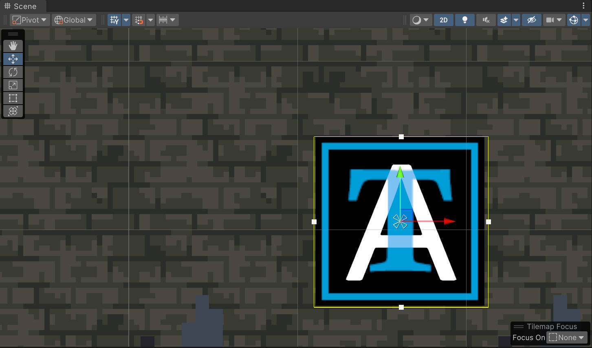Image resolution: width=592 pixels, height=348 pixels.
Task: Open the Pivot handle position dropdown
Action: 30,20
